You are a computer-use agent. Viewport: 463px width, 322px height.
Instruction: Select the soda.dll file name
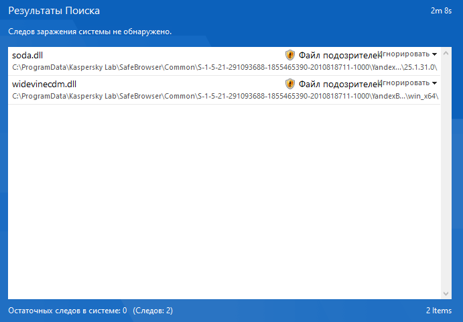coord(27,55)
